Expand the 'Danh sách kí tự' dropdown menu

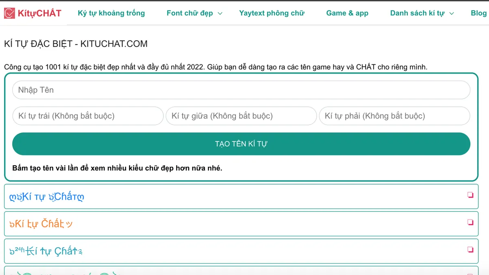point(422,13)
